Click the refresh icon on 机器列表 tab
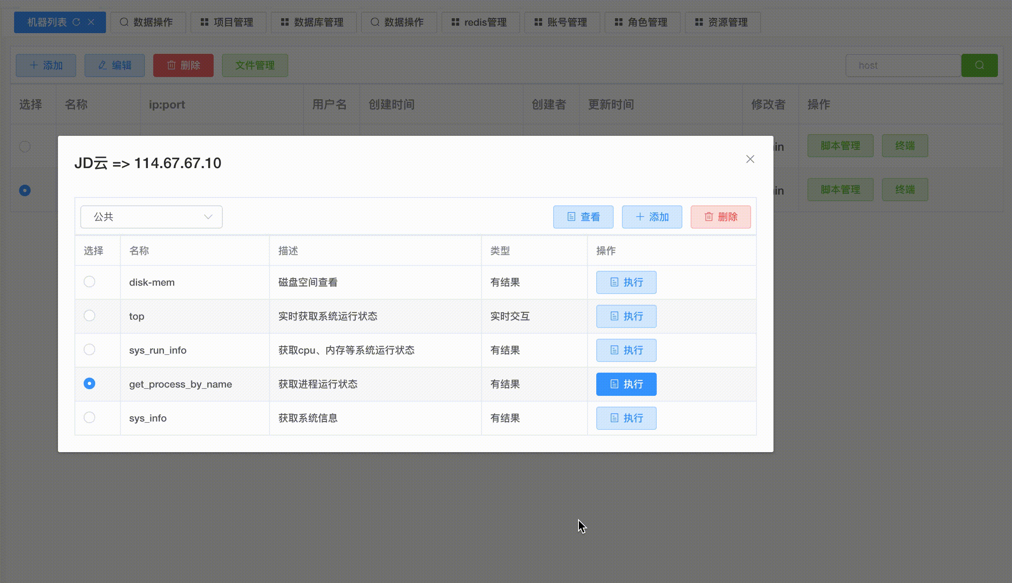Image resolution: width=1012 pixels, height=583 pixels. 76,22
